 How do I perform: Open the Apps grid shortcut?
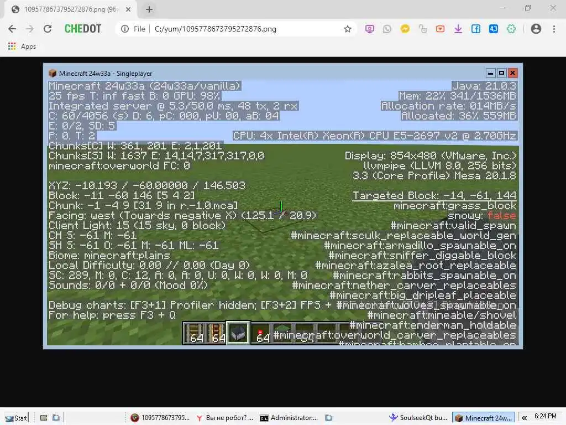[12, 46]
